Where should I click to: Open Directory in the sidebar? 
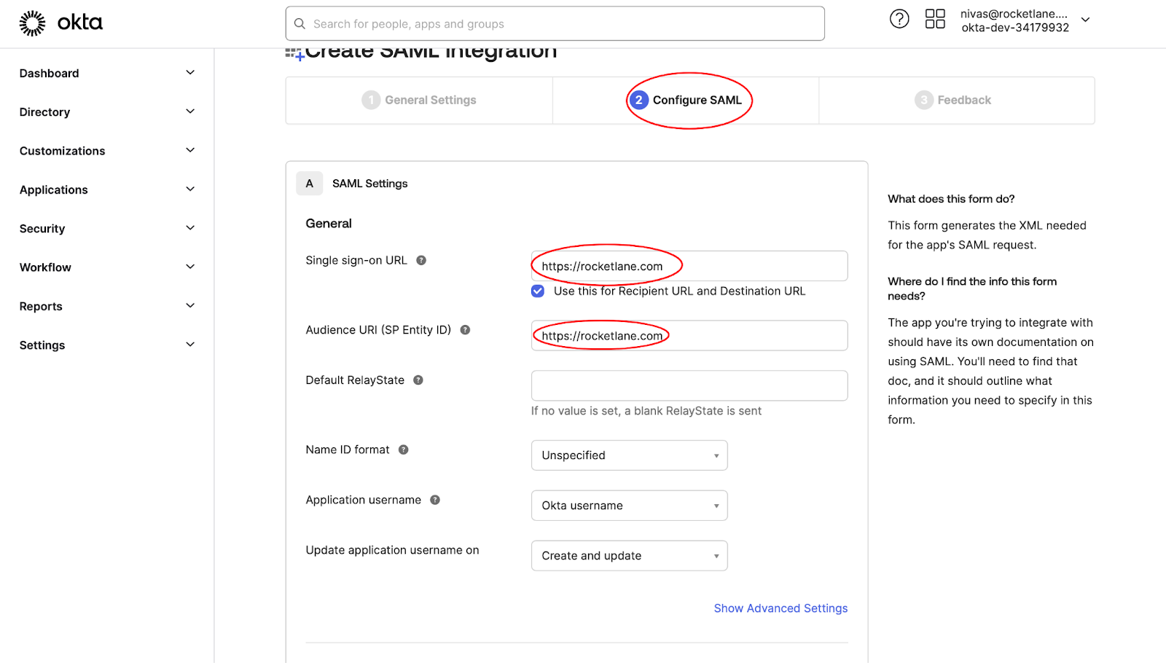click(x=45, y=112)
